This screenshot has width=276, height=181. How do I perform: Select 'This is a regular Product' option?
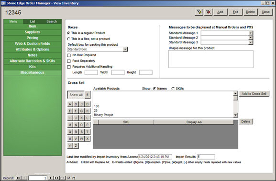pyautogui.click(x=69, y=33)
